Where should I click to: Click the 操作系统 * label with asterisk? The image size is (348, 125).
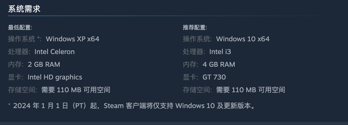tap(25, 39)
